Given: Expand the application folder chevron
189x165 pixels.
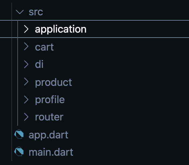Looking at the screenshot, I should (26, 29).
